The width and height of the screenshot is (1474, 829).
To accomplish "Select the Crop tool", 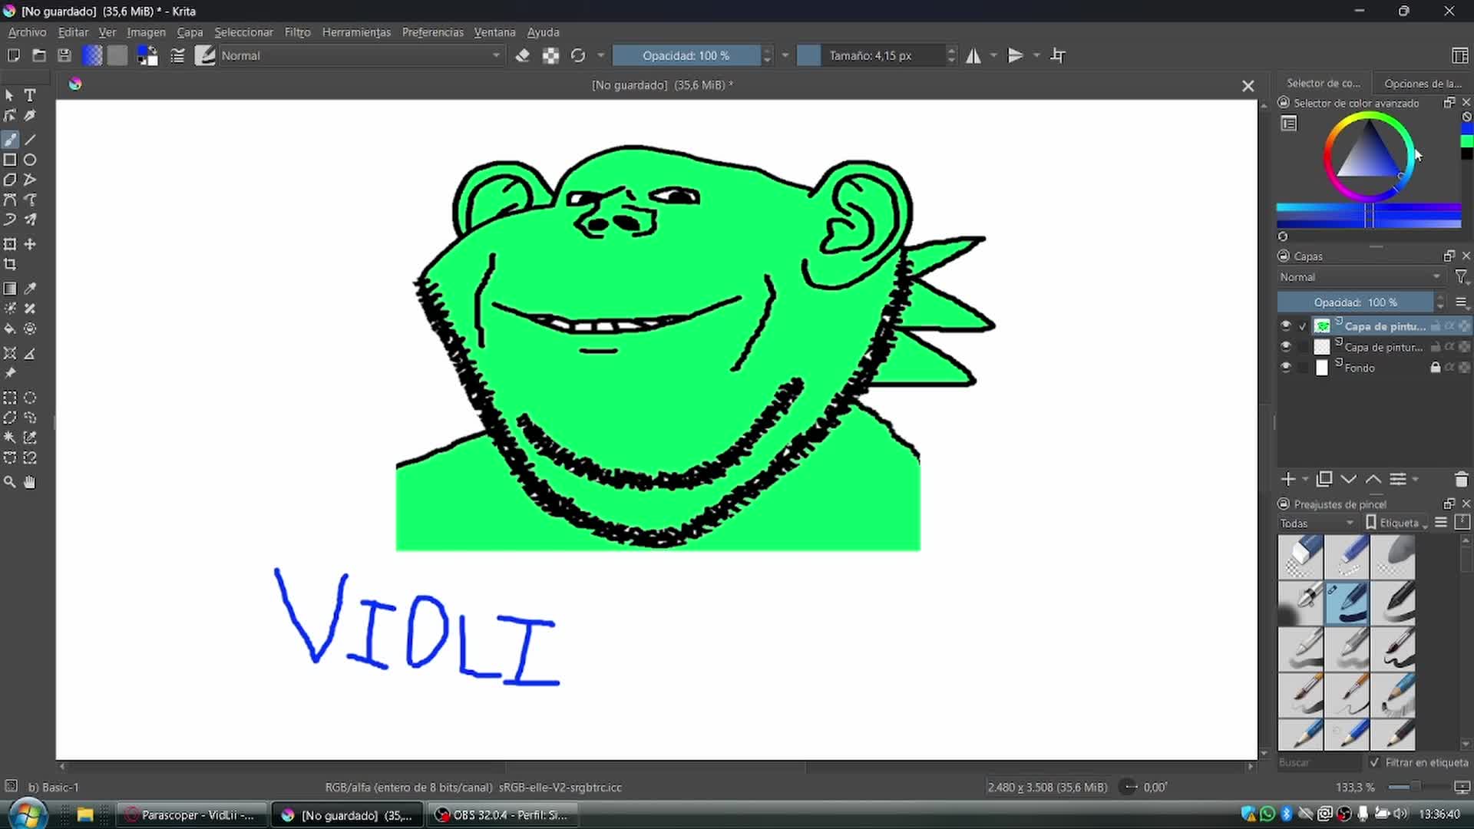I will click(x=10, y=264).
